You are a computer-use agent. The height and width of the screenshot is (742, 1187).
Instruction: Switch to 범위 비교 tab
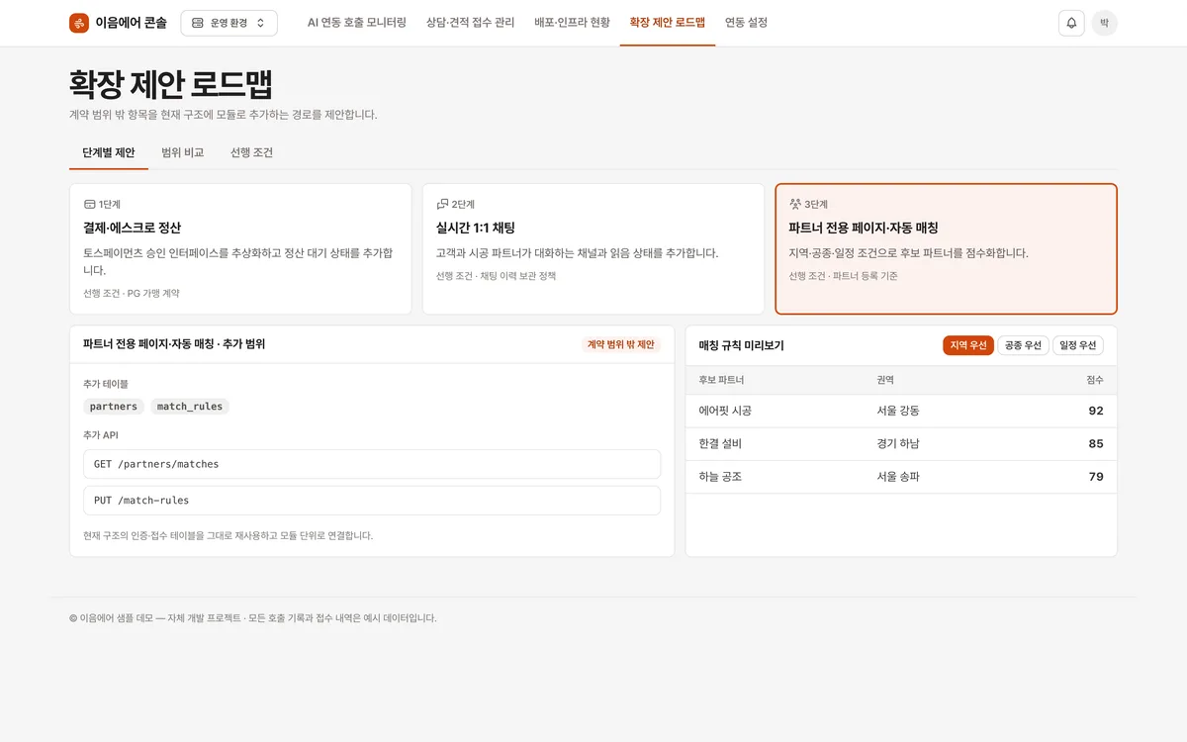tap(182, 153)
